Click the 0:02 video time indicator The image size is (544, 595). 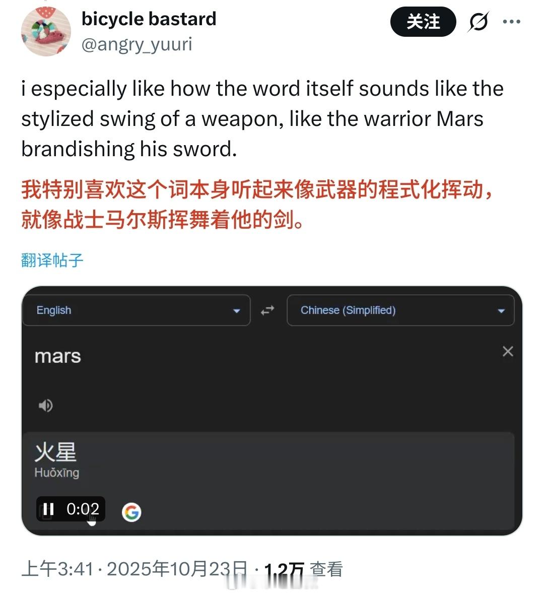(83, 509)
